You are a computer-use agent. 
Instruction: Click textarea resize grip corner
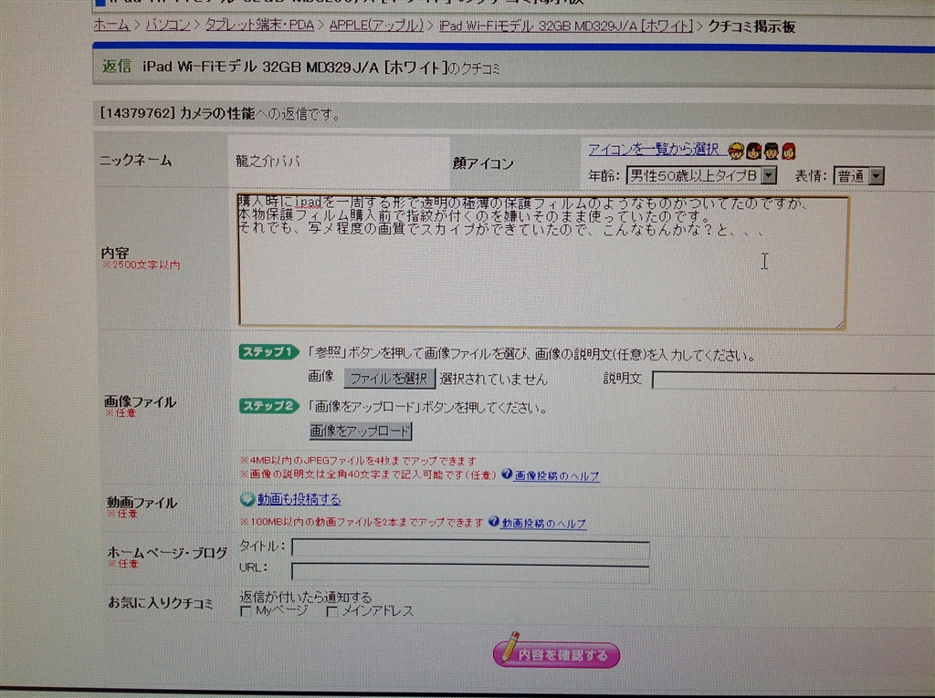pyautogui.click(x=840, y=324)
